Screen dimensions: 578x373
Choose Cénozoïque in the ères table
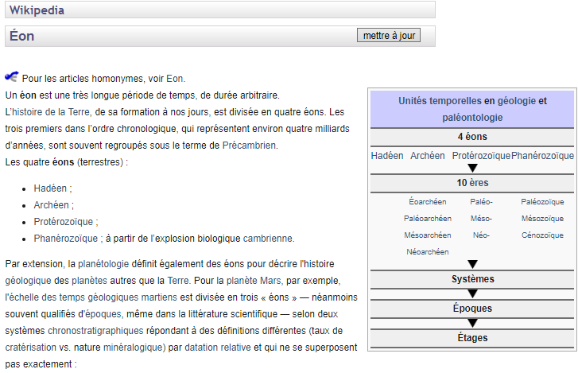pos(542,235)
